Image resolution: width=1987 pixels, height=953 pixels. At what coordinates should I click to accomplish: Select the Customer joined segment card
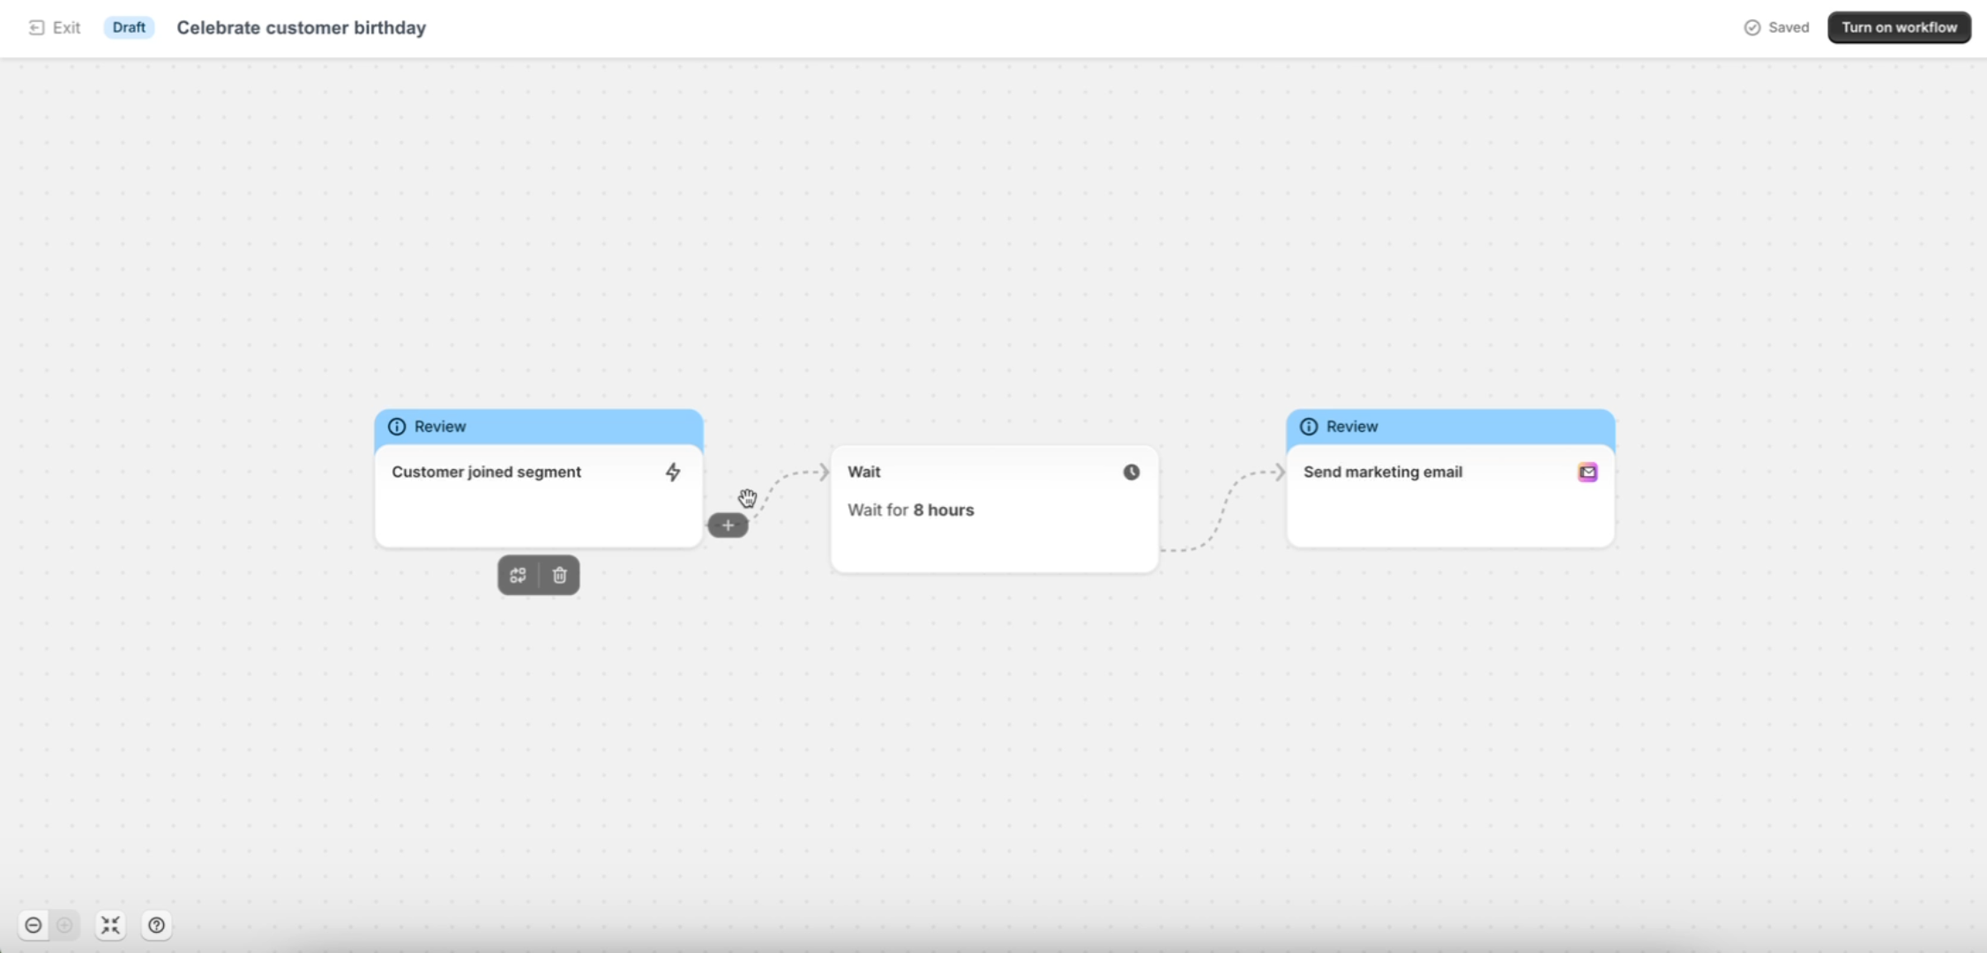click(538, 507)
